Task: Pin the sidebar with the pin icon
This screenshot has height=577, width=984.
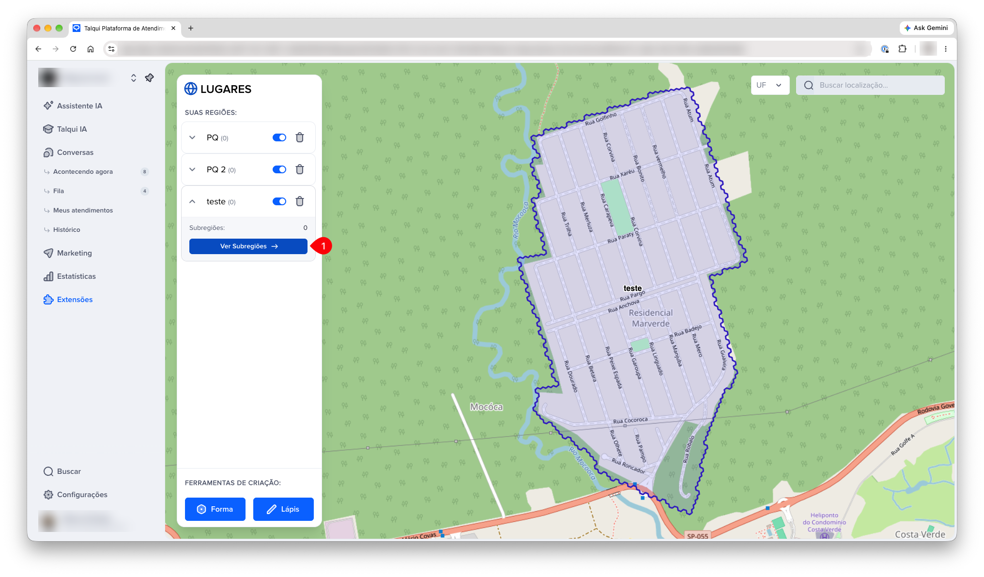Action: [x=150, y=78]
